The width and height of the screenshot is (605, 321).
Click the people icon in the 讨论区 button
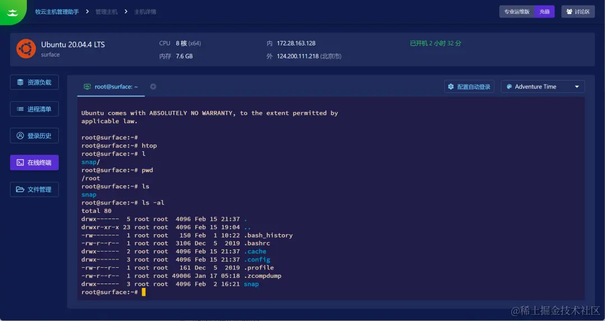pyautogui.click(x=569, y=12)
